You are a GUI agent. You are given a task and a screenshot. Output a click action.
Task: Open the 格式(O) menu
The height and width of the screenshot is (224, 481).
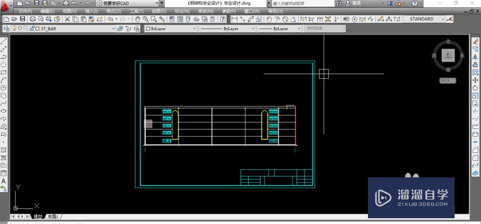pyautogui.click(x=114, y=11)
